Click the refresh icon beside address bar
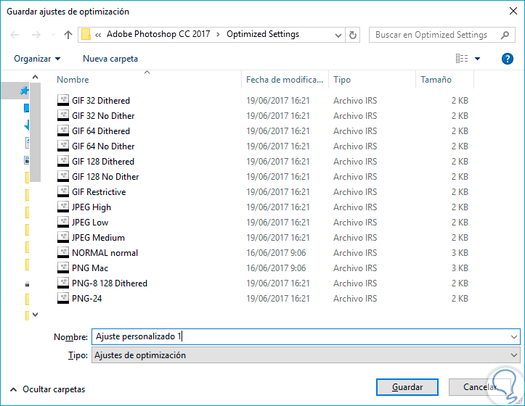525x406 pixels. coord(354,35)
